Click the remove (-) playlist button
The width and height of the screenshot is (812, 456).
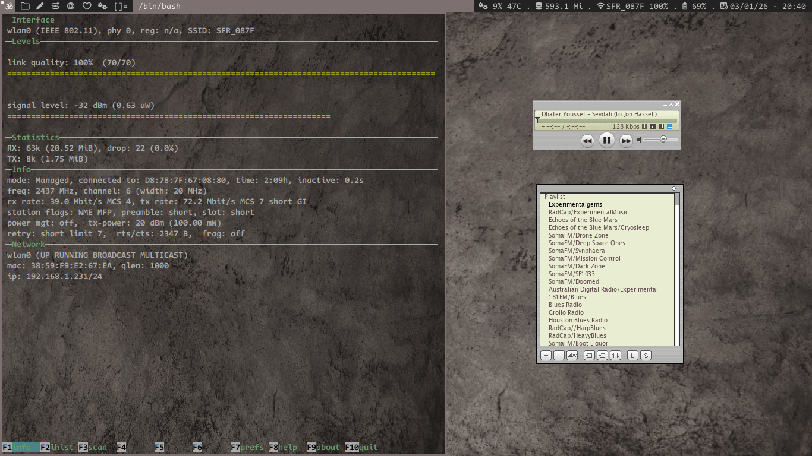point(559,356)
